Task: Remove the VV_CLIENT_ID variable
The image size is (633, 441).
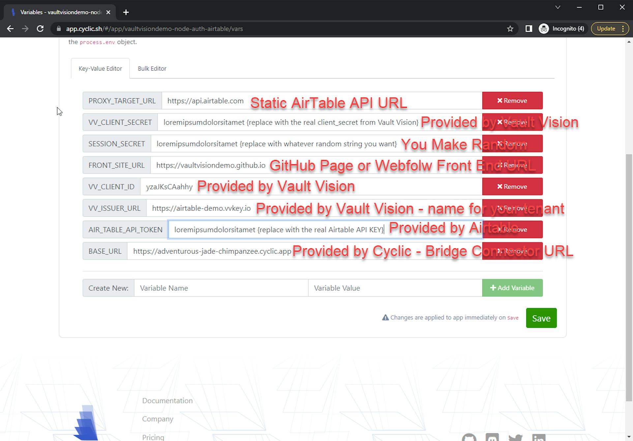Action: (512, 187)
